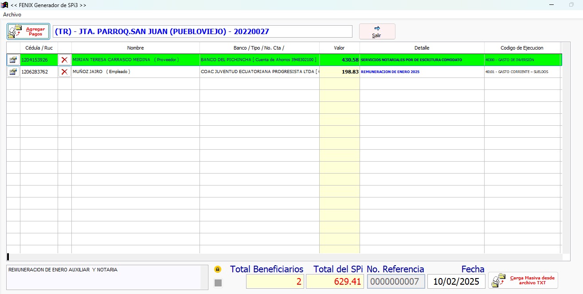Edit payment row for Mirian Teresa Carrasco
The width and height of the screenshot is (583, 294).
13,60
